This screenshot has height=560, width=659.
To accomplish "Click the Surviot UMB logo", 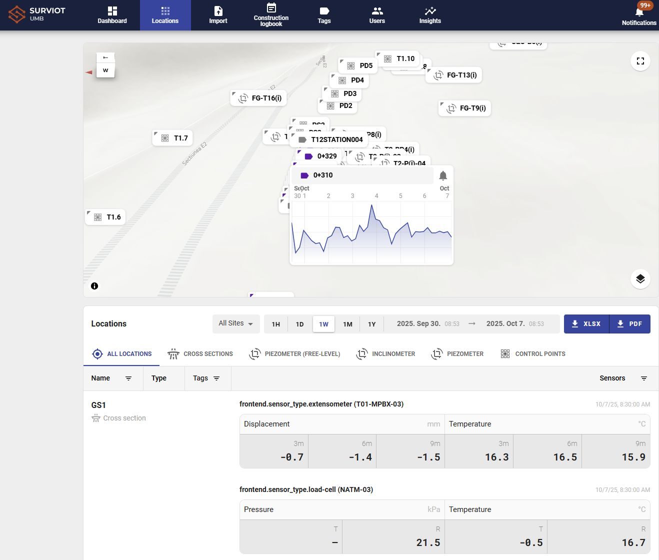I will 37,14.
